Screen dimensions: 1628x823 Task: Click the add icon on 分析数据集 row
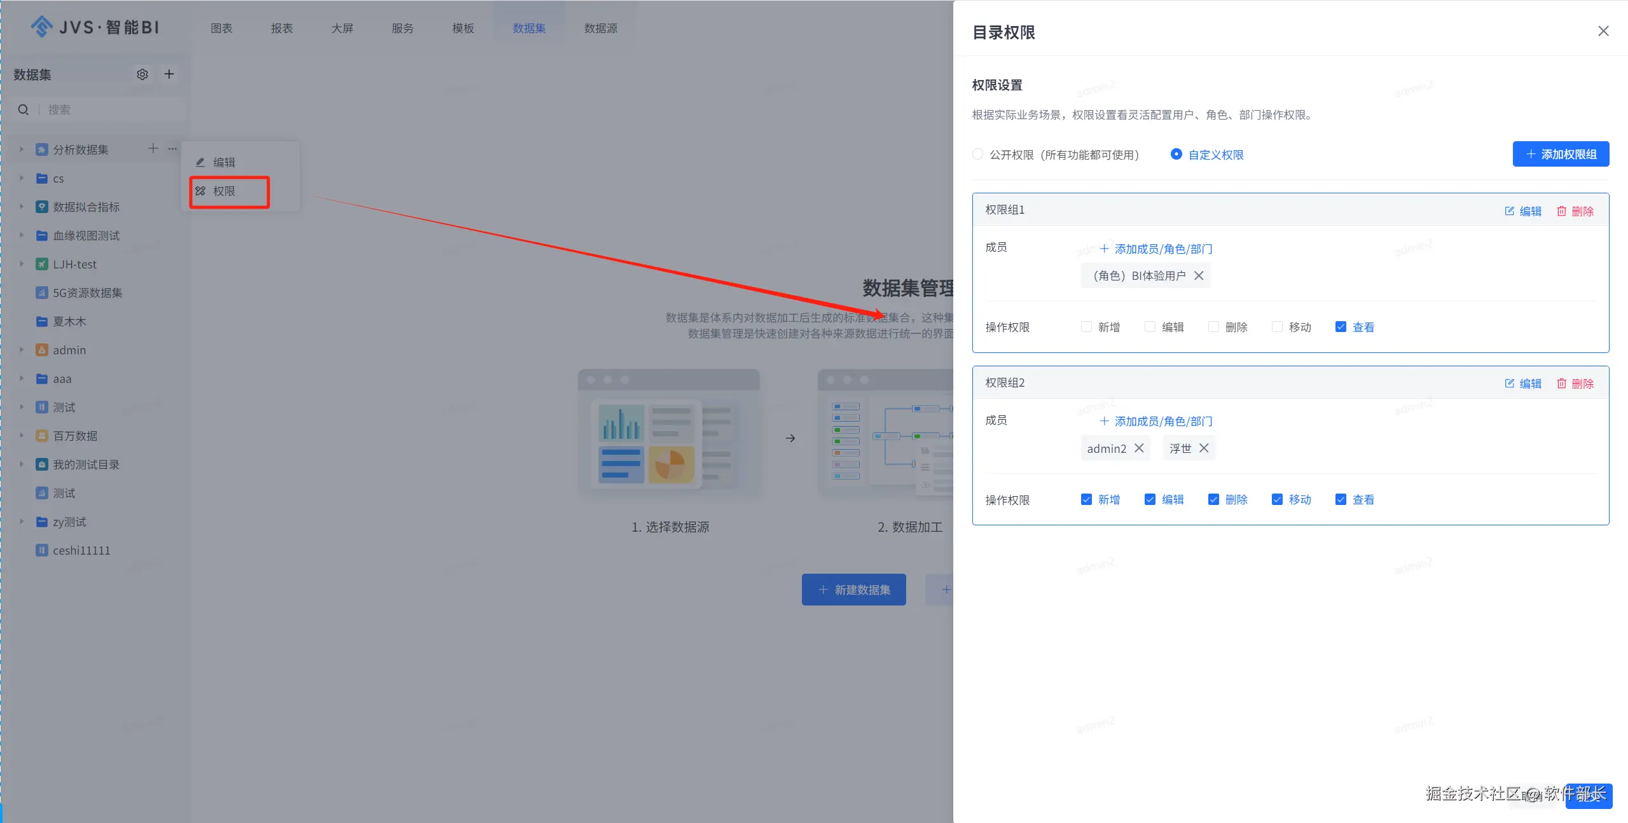tap(153, 149)
